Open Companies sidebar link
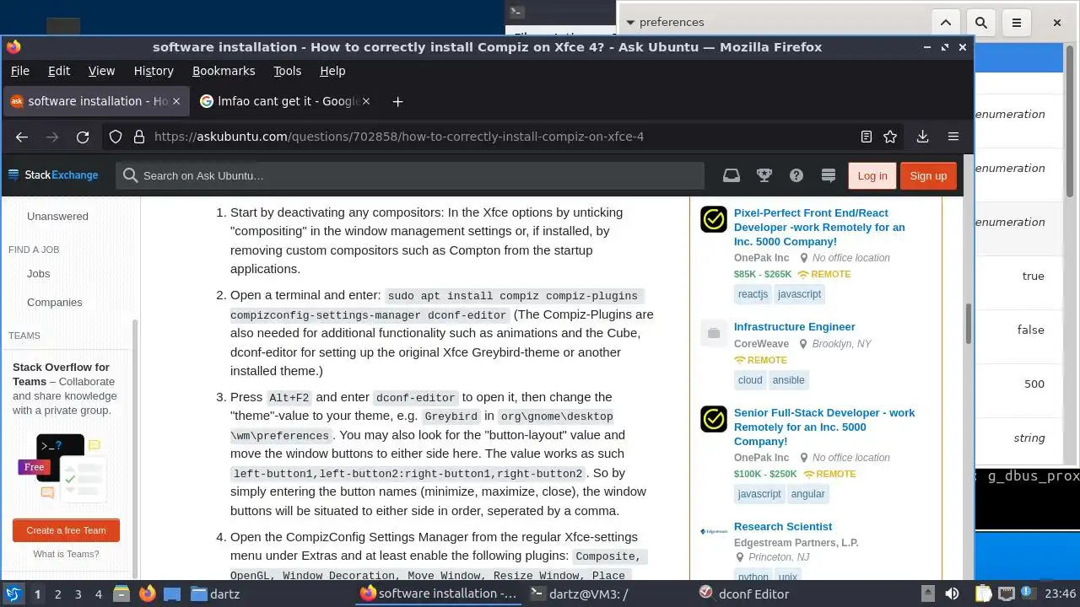This screenshot has height=607, width=1080. [x=55, y=302]
